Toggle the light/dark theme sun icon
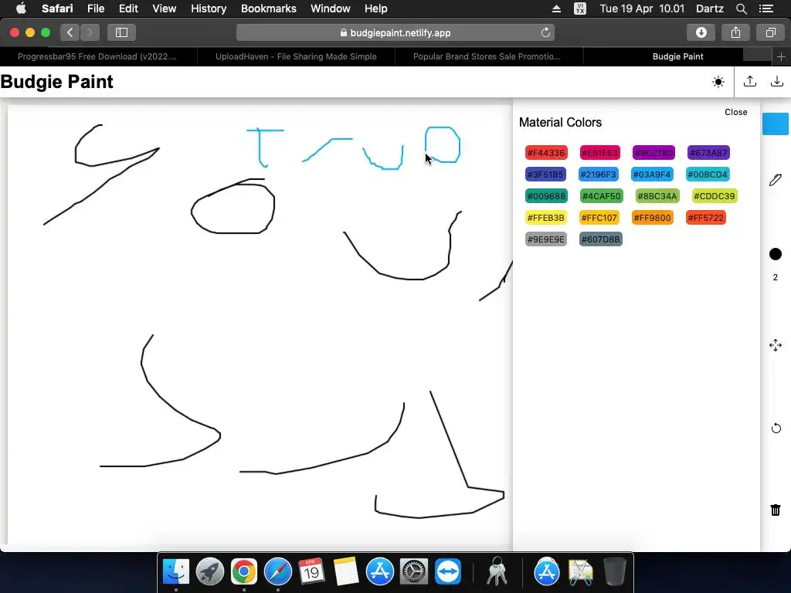This screenshot has height=593, width=791. (718, 82)
